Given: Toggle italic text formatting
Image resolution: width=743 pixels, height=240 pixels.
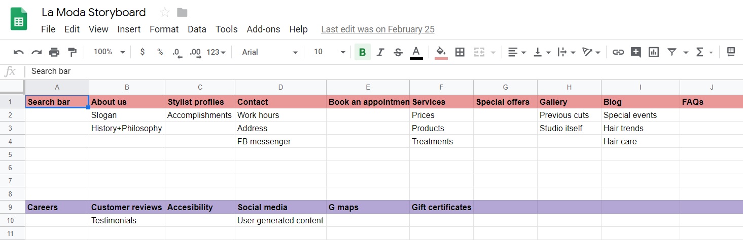Looking at the screenshot, I should tap(380, 52).
